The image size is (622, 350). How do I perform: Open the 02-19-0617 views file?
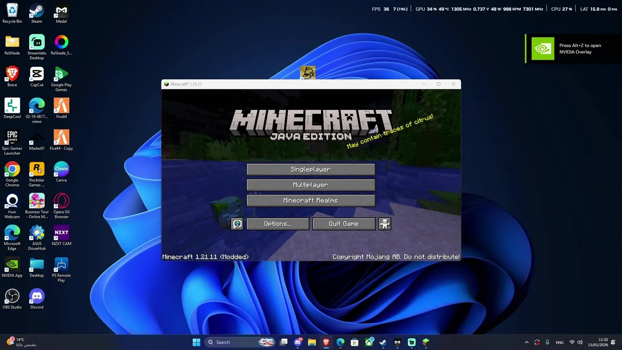click(x=36, y=111)
